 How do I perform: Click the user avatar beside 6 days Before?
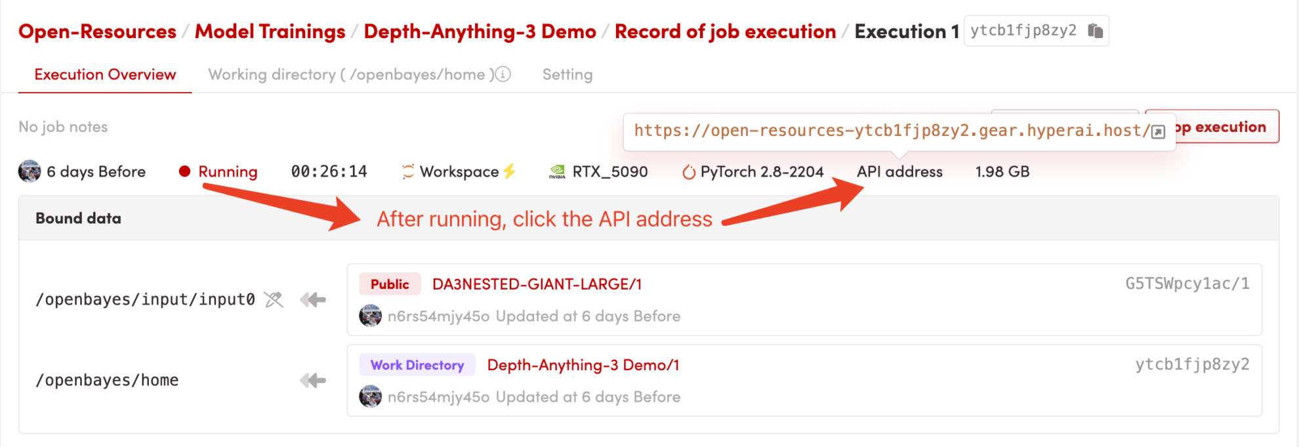point(30,171)
